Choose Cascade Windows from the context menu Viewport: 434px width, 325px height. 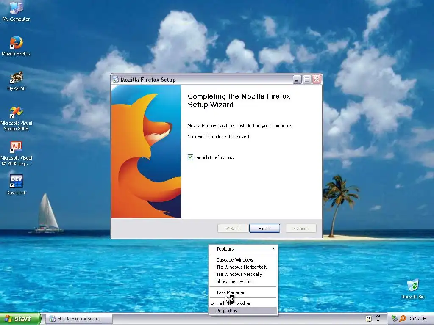(x=243, y=260)
